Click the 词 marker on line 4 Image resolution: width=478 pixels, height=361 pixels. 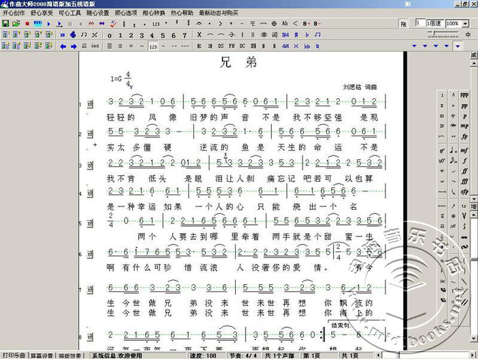point(90,193)
